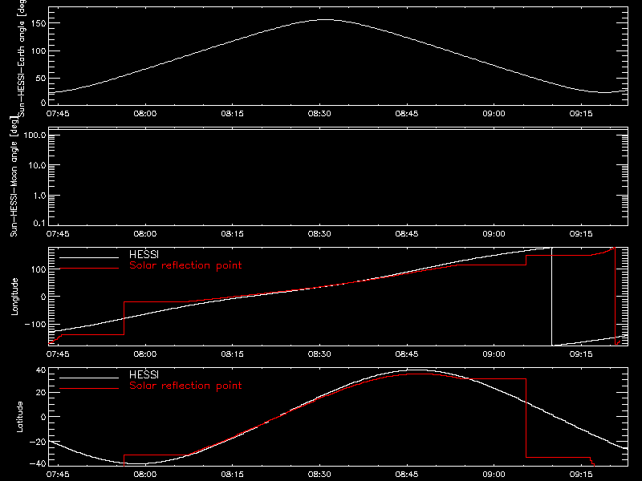This screenshot has height=481, width=642.
Task: Click 07:45 time label under Longitude plot
Action: point(58,354)
